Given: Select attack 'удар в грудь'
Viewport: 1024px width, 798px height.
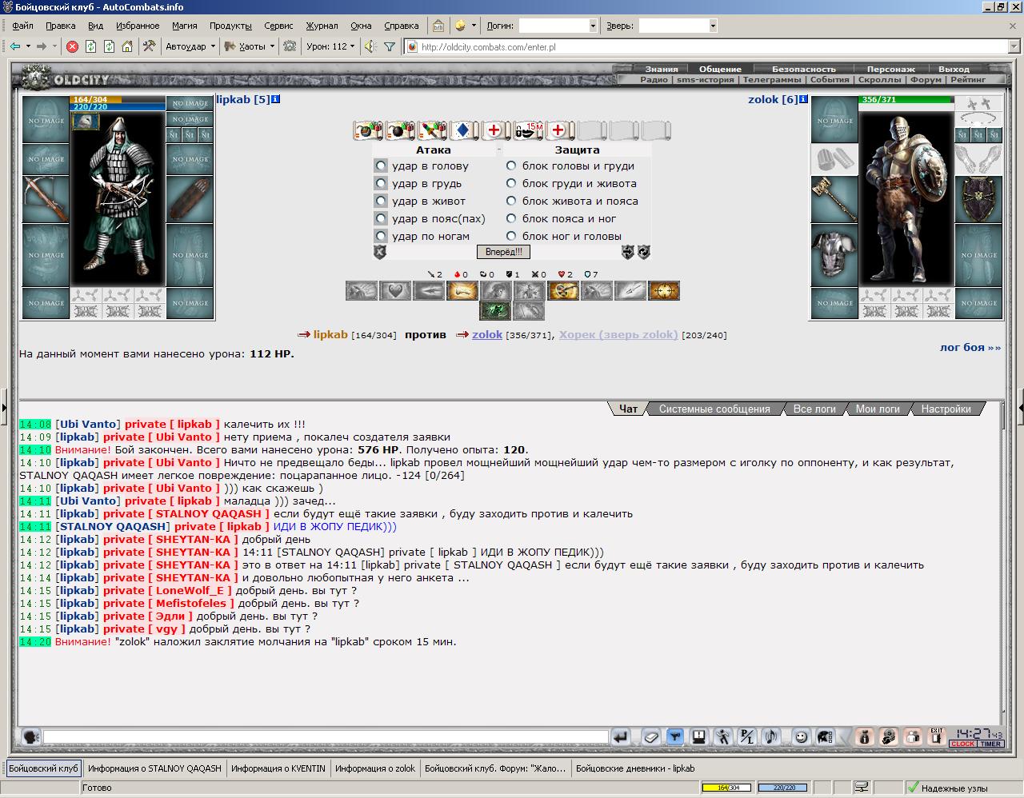Looking at the screenshot, I should pyautogui.click(x=381, y=183).
